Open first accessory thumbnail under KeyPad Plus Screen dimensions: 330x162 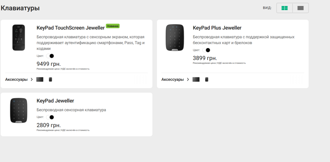[196, 80]
